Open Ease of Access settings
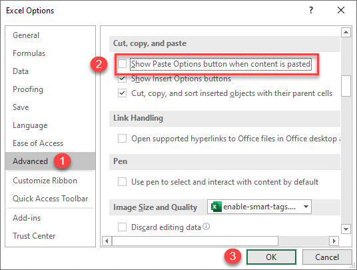Screen dimensions: 357x270 pos(50,143)
